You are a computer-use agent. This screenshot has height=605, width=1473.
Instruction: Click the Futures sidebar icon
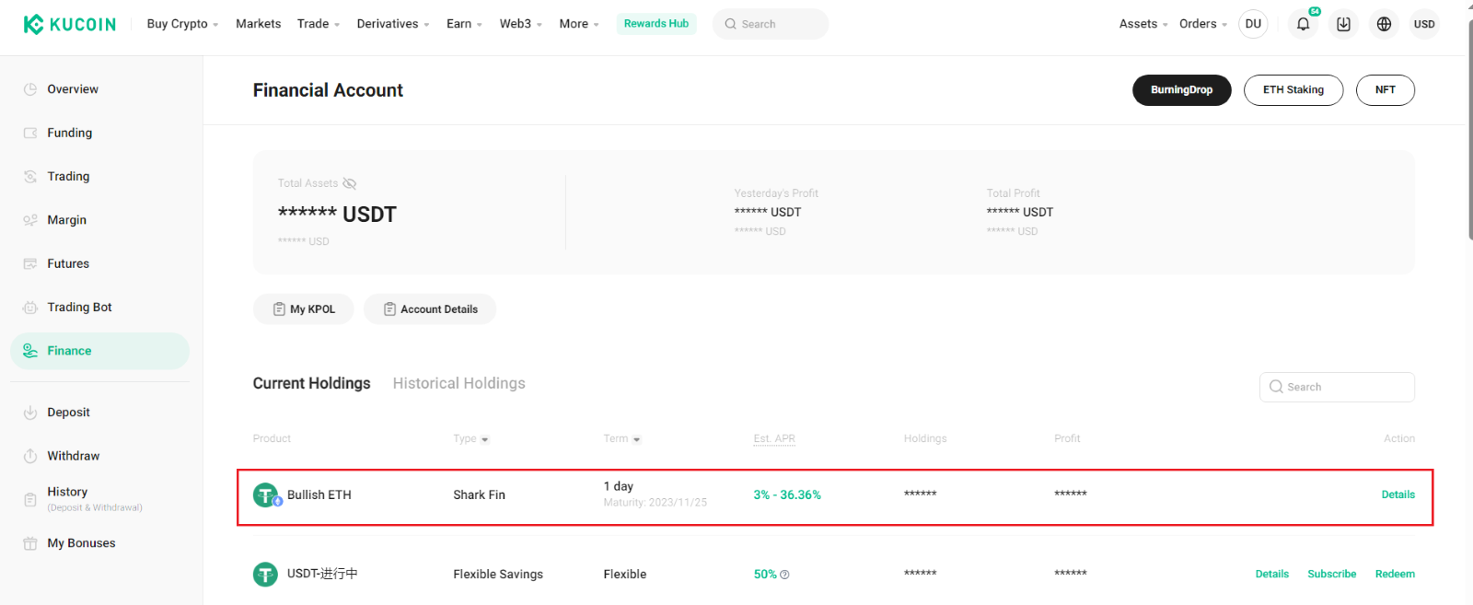[30, 263]
